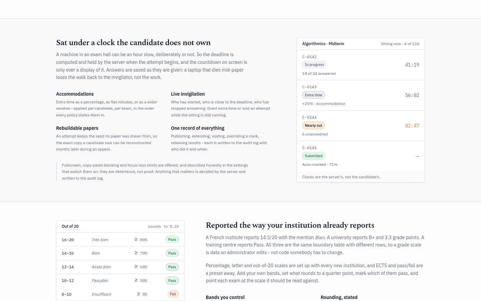Click the 'Rebuildable papers' feature heading

(77, 128)
